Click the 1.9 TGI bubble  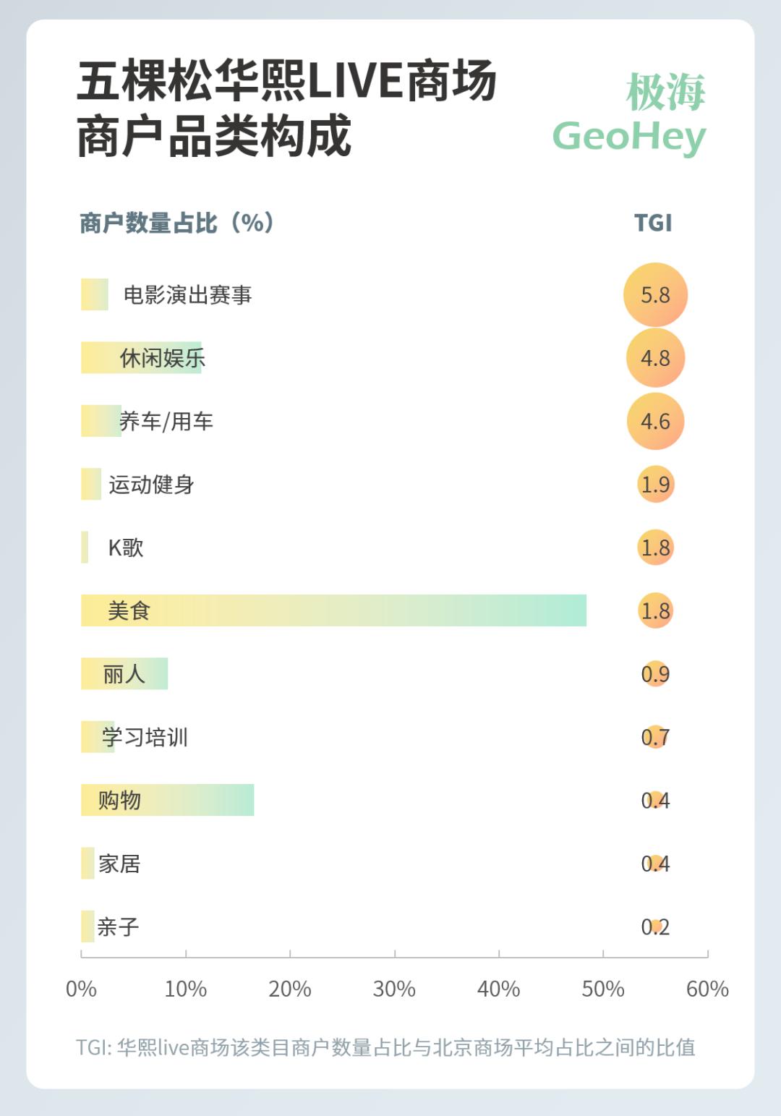click(x=655, y=485)
